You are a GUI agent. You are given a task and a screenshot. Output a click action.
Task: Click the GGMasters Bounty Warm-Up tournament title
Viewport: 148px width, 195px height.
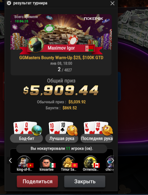(x=61, y=58)
